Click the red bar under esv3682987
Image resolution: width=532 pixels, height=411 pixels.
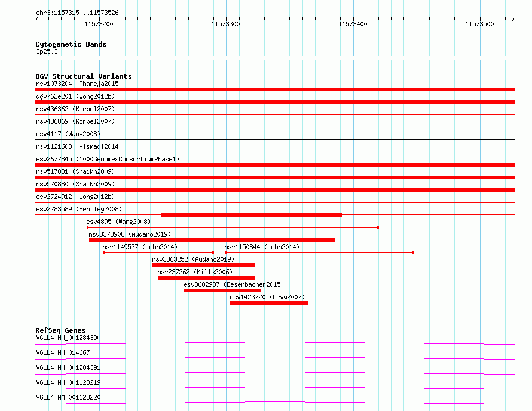[x=222, y=290]
